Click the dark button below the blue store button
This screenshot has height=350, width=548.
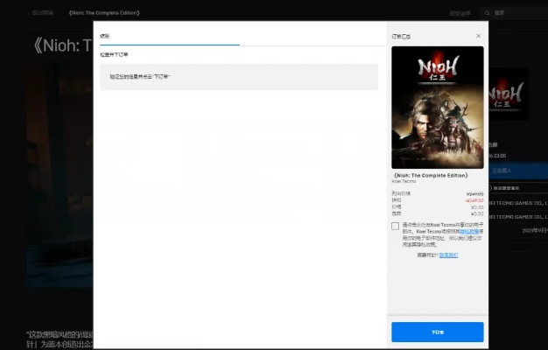pyautogui.click(x=517, y=187)
